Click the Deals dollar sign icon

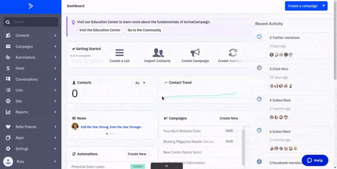coord(8,68)
